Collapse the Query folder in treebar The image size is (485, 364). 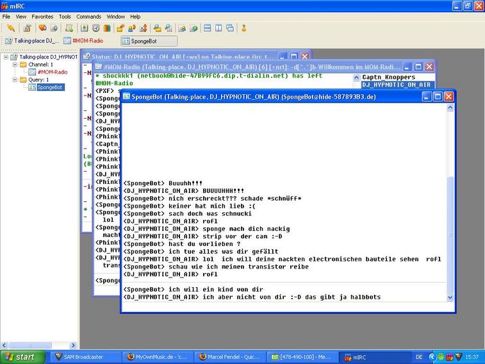15,80
